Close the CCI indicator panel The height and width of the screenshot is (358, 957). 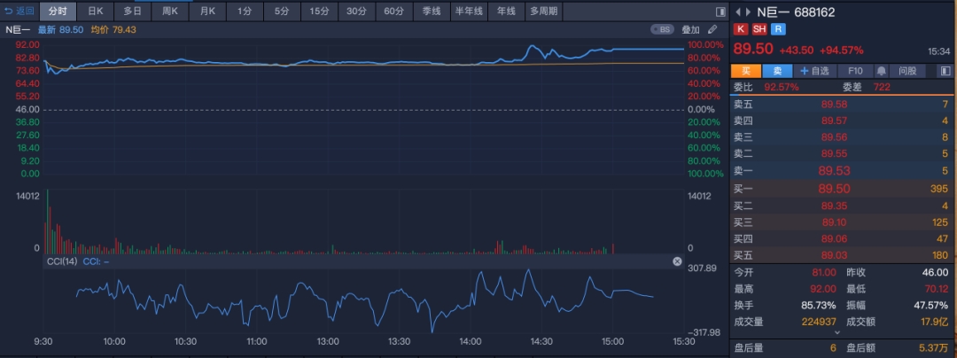pos(677,261)
